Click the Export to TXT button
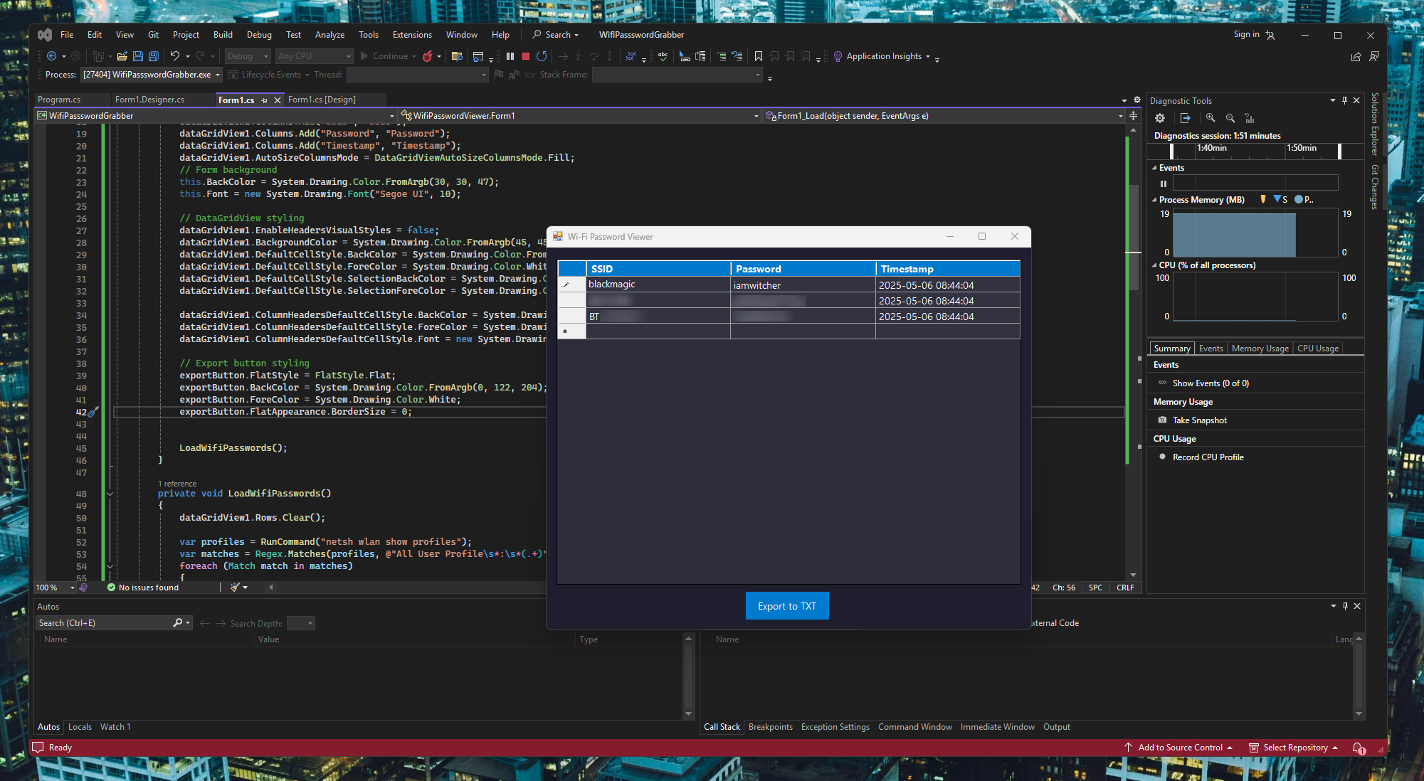The height and width of the screenshot is (781, 1424). pos(786,605)
